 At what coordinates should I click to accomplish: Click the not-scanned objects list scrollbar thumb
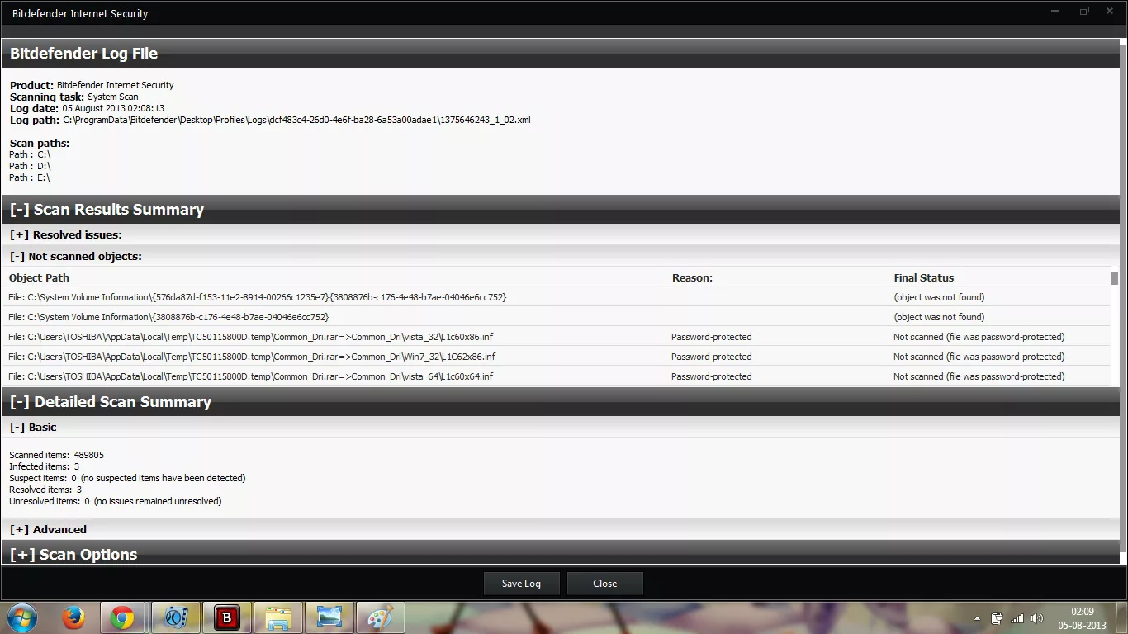pos(1115,278)
